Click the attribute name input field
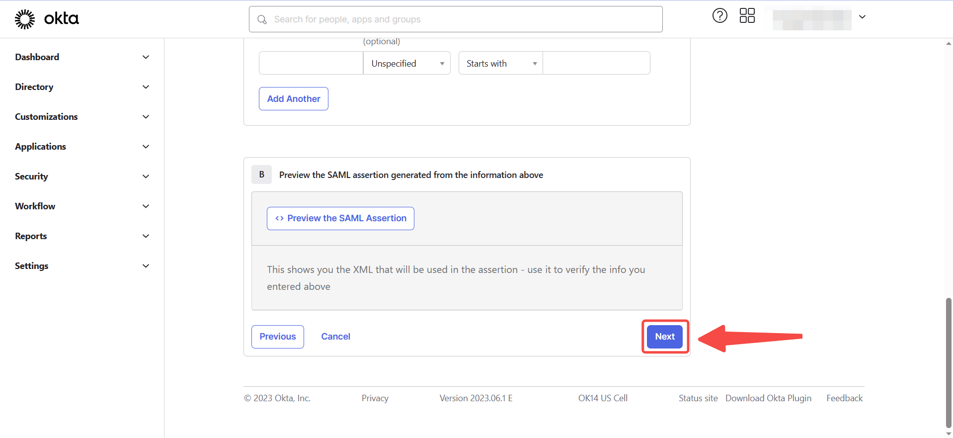This screenshot has height=438, width=953. 311,63
